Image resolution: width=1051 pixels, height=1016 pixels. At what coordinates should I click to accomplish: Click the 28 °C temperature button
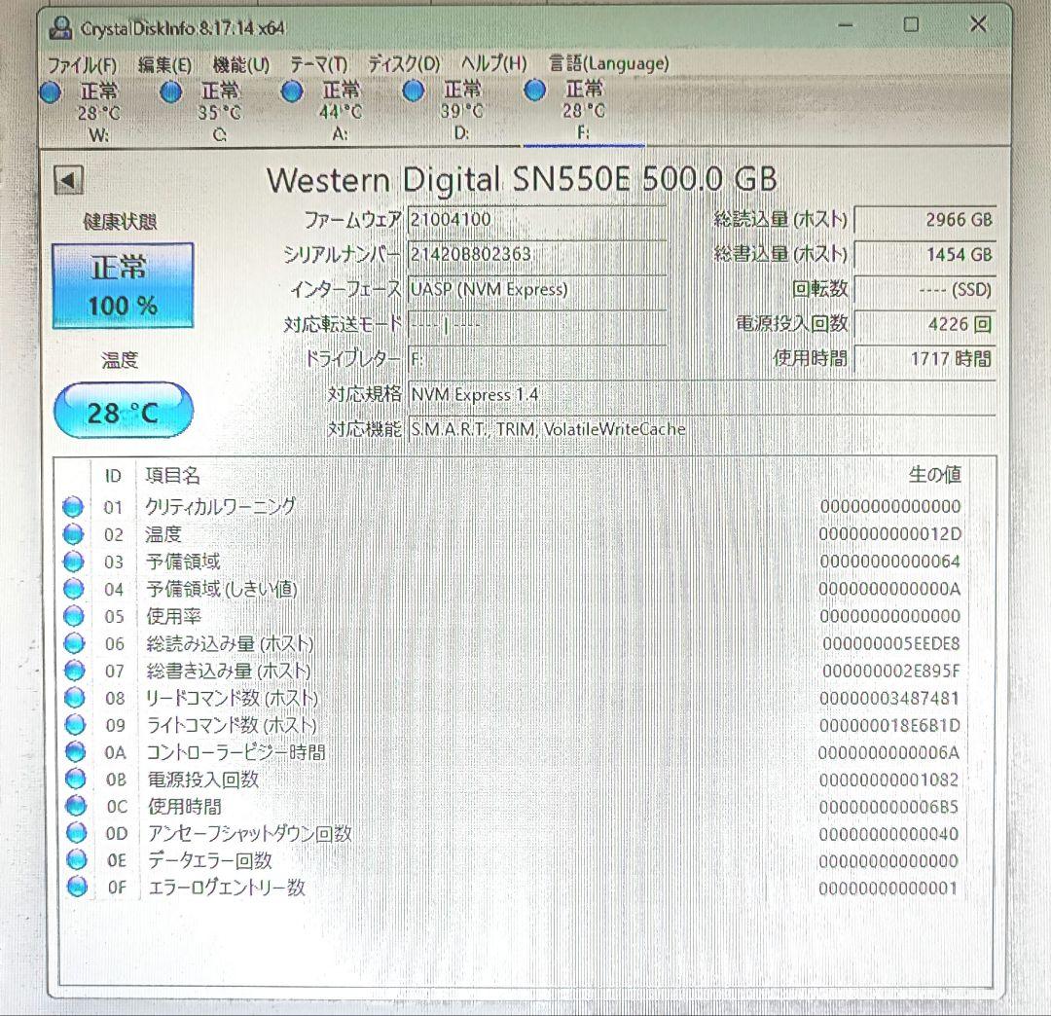[124, 411]
